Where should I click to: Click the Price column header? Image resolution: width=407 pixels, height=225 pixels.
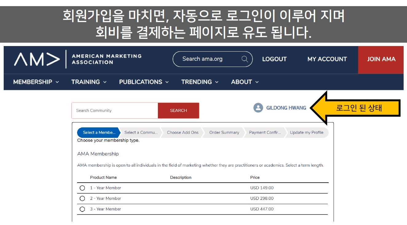point(255,177)
